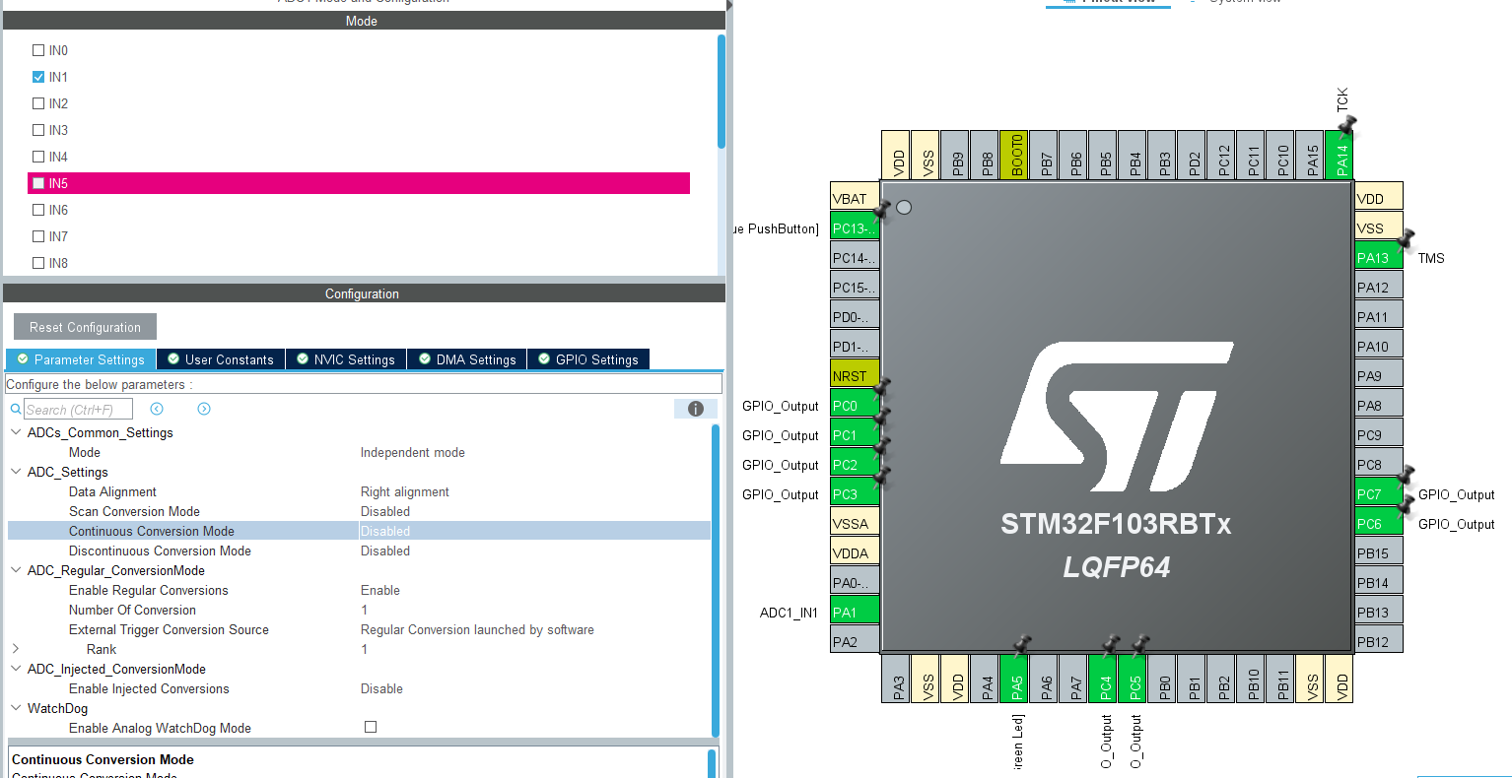Screen dimensions: 1512x778
Task: Select the NRST pin on the chip
Action: click(x=854, y=374)
